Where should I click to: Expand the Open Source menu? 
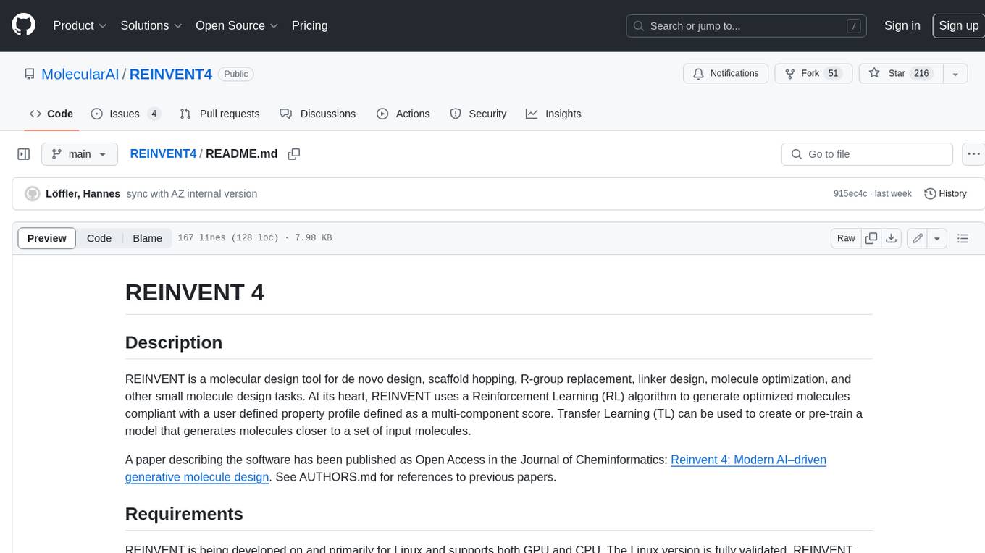[x=237, y=25]
